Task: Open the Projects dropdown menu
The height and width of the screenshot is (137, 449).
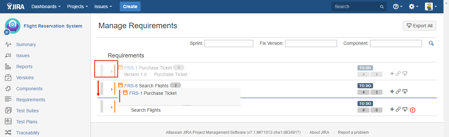Action: point(77,6)
